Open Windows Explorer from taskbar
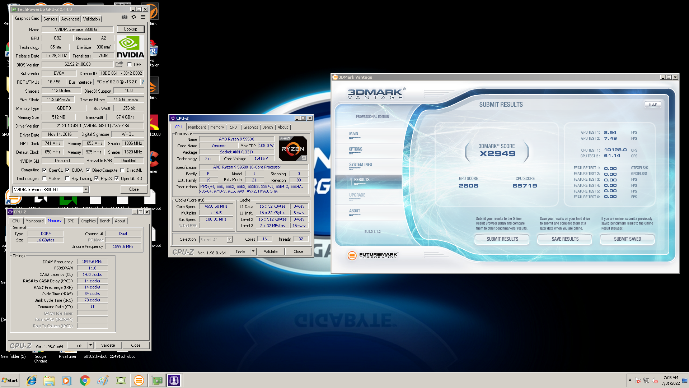The width and height of the screenshot is (689, 388). (49, 380)
